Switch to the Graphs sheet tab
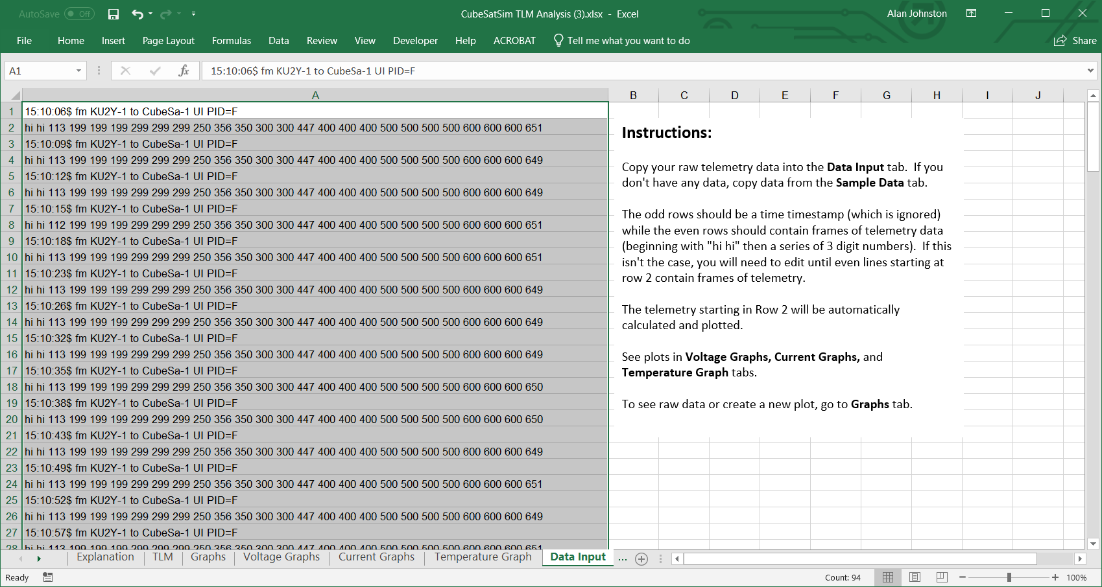The width and height of the screenshot is (1102, 587). point(208,557)
